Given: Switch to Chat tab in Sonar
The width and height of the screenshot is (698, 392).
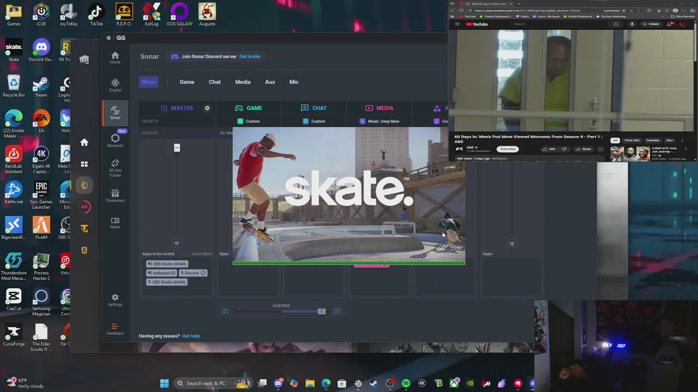Looking at the screenshot, I should [x=215, y=82].
